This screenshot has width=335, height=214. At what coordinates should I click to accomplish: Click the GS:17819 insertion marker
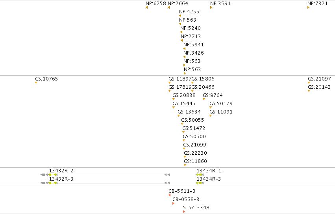(170, 91)
